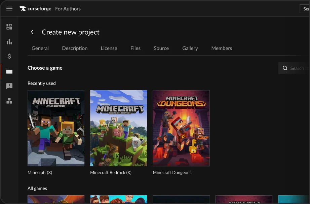Click the Choose a game heading
Image resolution: width=310 pixels, height=204 pixels.
click(45, 68)
